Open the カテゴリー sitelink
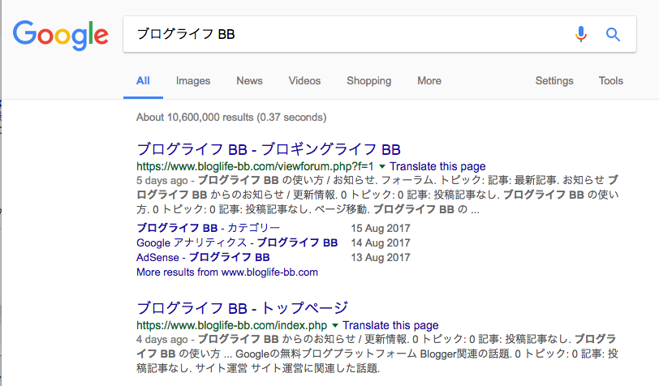The image size is (659, 386). point(209,228)
